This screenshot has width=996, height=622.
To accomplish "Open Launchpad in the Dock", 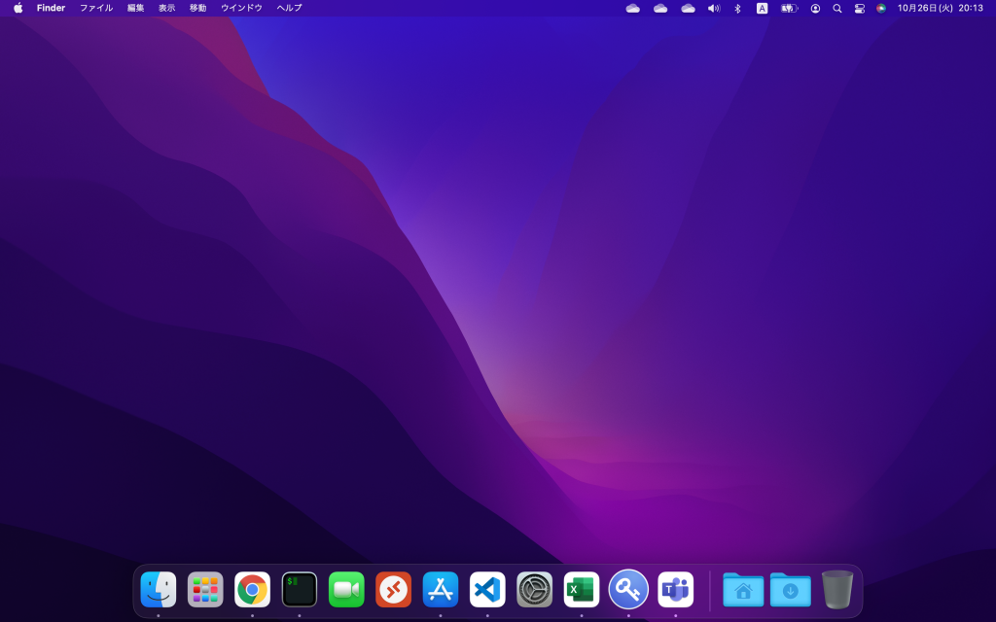I will point(205,589).
